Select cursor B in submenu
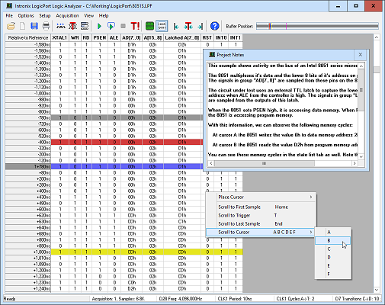Viewport: 385px width, 305px height. click(333, 240)
